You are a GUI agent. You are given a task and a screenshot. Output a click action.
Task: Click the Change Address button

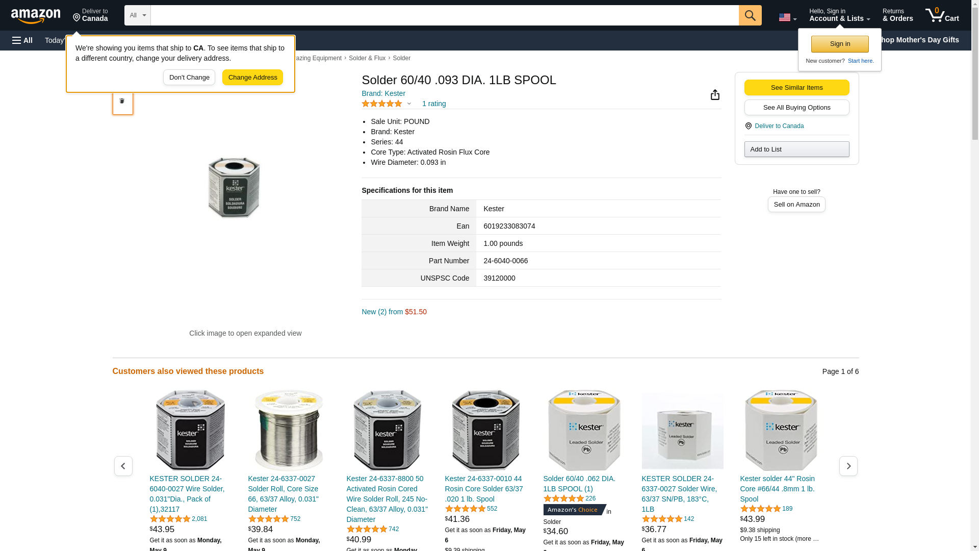point(252,78)
